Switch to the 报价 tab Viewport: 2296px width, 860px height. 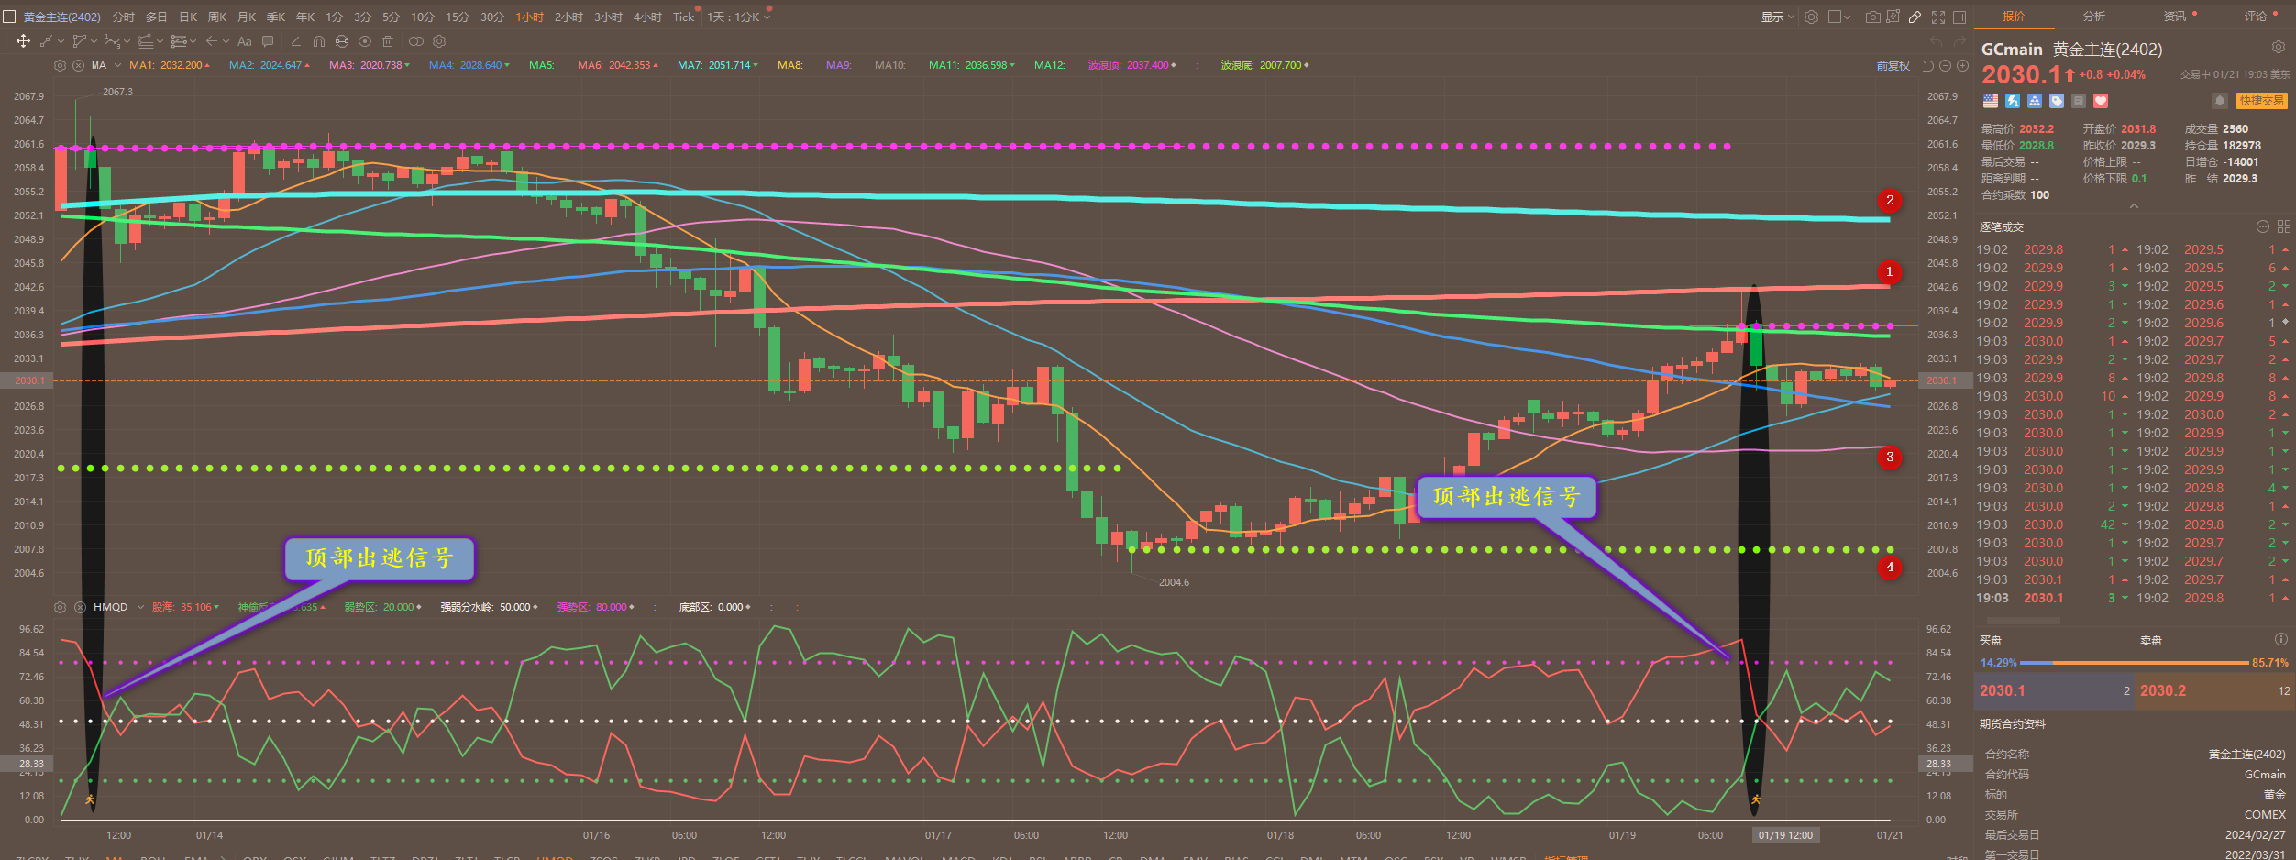(x=2014, y=17)
